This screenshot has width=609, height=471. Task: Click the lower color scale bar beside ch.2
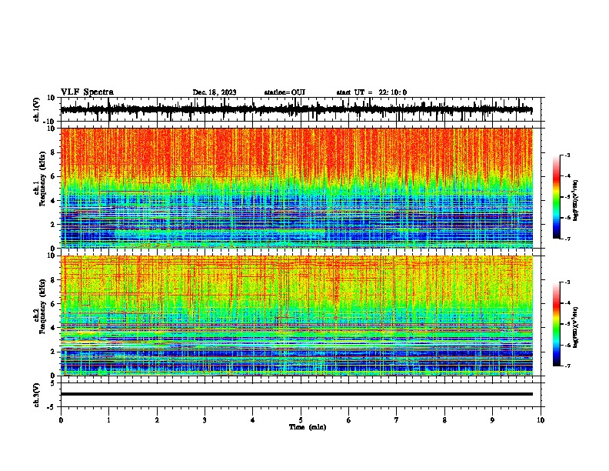557,324
